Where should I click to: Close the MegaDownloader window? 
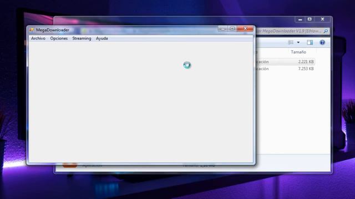(245, 29)
